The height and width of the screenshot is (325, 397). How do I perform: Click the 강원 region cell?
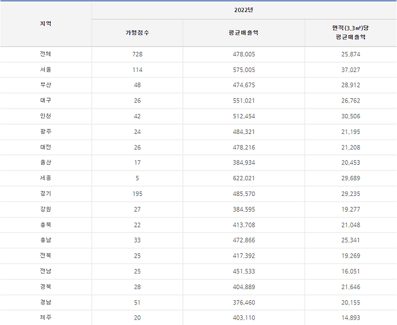point(45,210)
